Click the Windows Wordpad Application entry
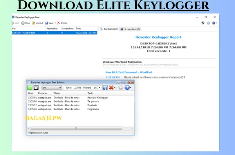This screenshot has width=235, height=155. coord(122,62)
